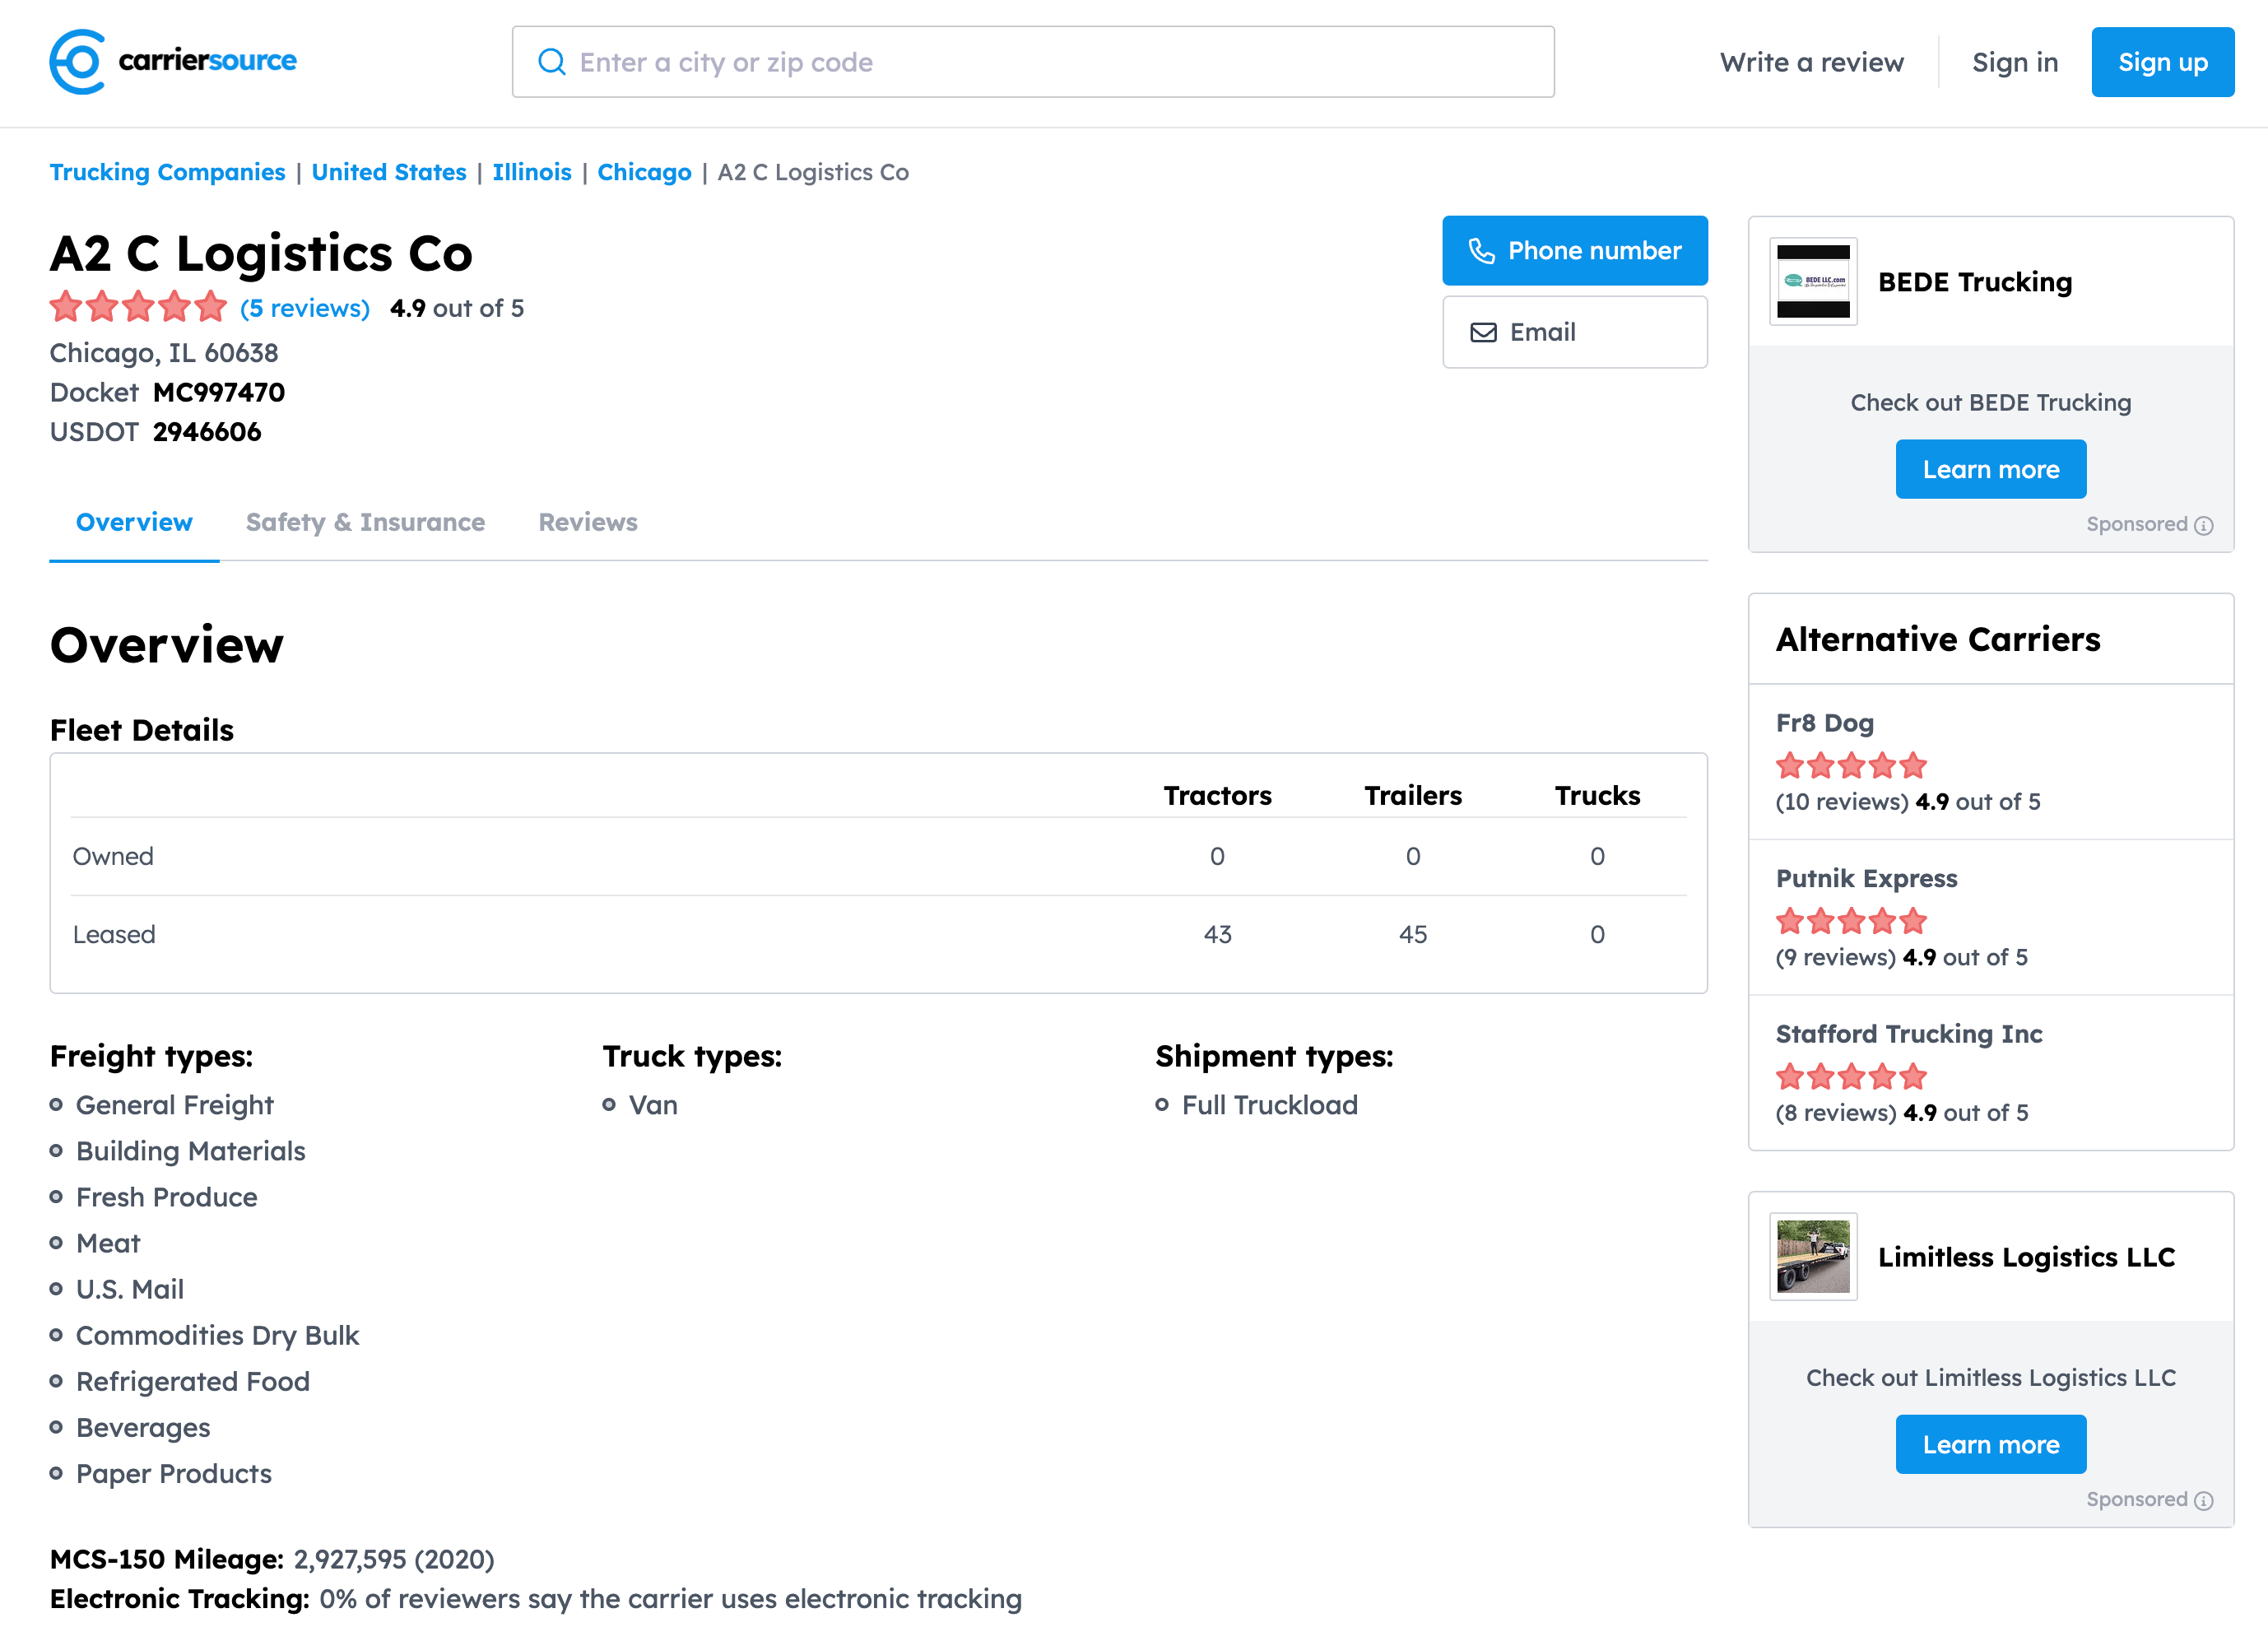The width and height of the screenshot is (2268, 1641).
Task: Click the Chicago, IL 60638 address
Action: coord(164,353)
